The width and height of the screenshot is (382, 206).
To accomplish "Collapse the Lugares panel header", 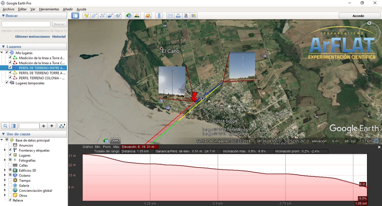I will (x=4, y=47).
